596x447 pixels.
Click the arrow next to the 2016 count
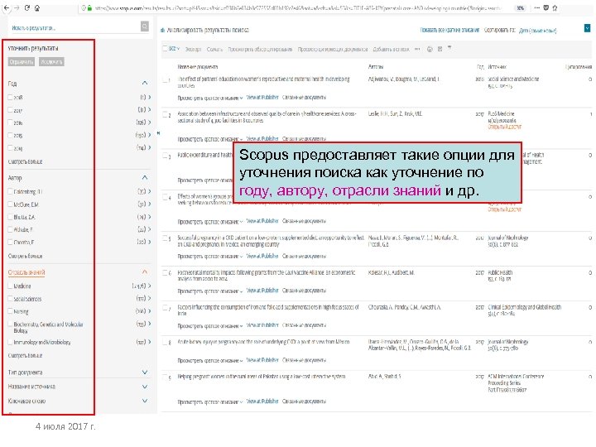click(x=149, y=123)
